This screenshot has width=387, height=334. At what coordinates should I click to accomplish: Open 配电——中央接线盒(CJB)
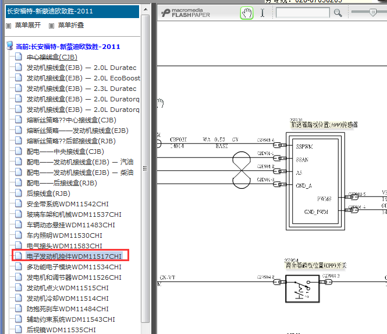[65, 152]
